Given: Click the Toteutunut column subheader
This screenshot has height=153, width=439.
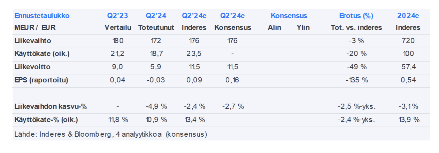Looking at the screenshot, I should point(156,27).
